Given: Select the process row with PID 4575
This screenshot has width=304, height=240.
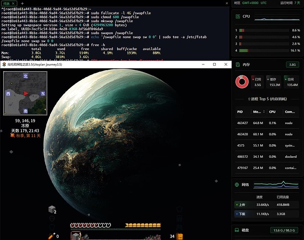Looking at the screenshot, I should pyautogui.click(x=267, y=145).
